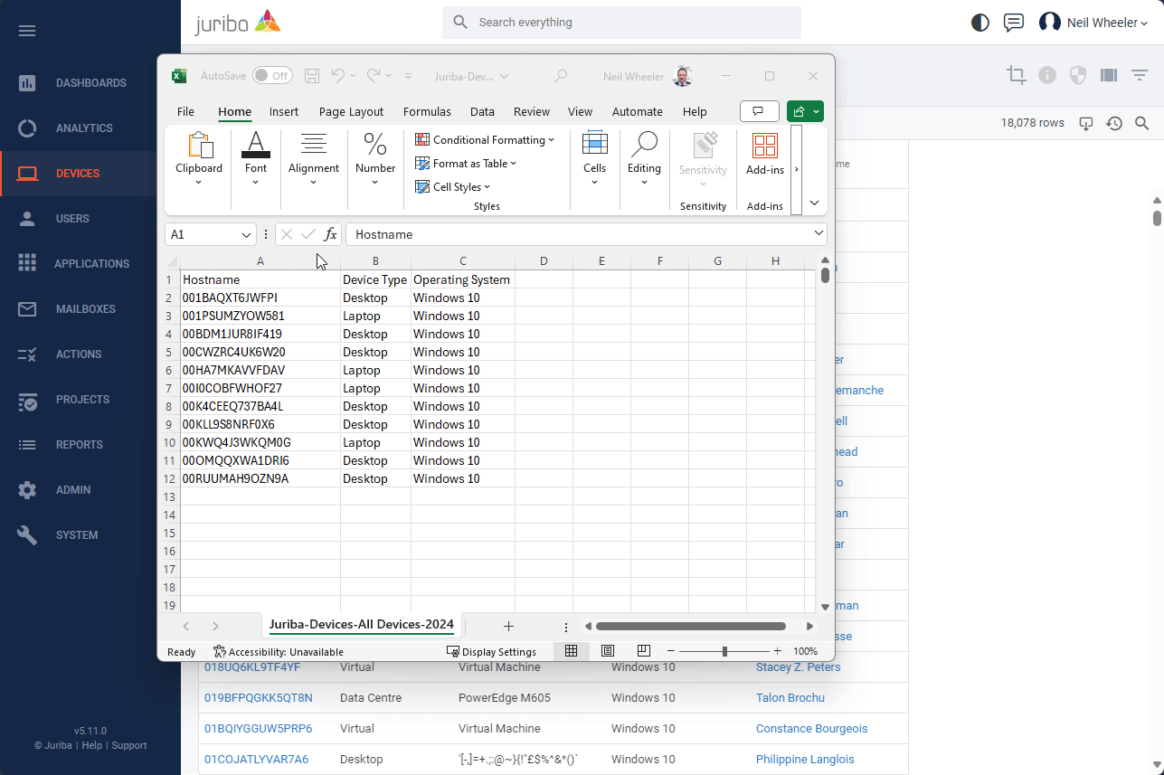Viewport: 1164px width, 775px height.
Task: Open Cell Styles dropdown
Action: (x=452, y=187)
